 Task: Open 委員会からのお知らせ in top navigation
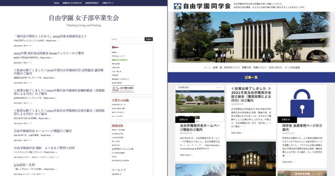[x=72, y=3]
